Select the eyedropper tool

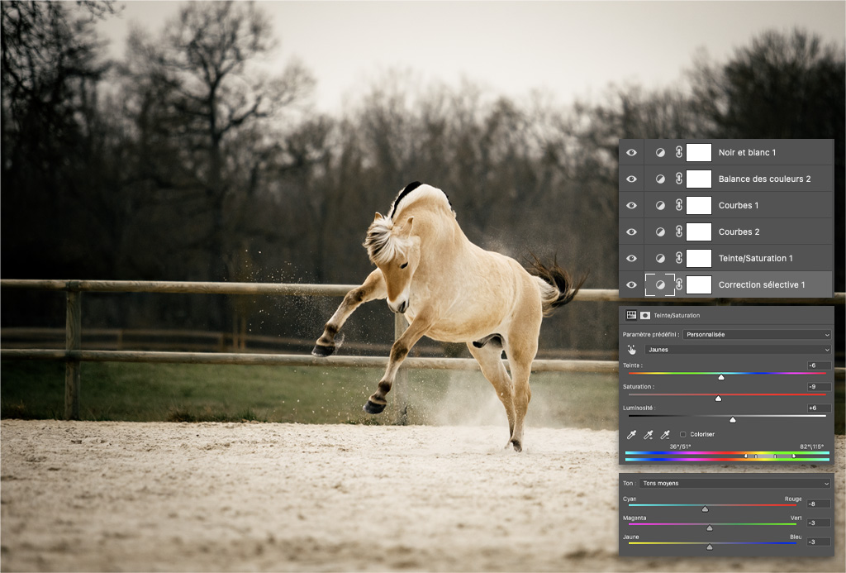tap(631, 434)
